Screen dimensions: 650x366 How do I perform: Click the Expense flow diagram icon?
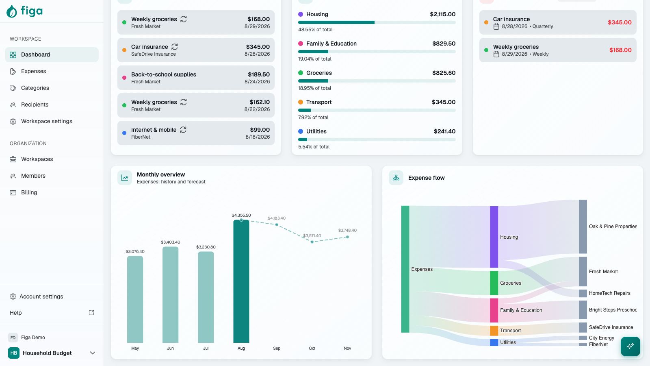pyautogui.click(x=396, y=178)
